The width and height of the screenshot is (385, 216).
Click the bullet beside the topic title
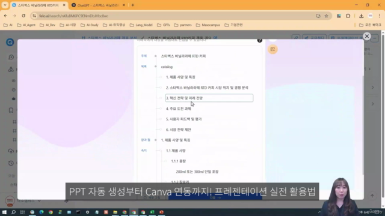[155, 56]
